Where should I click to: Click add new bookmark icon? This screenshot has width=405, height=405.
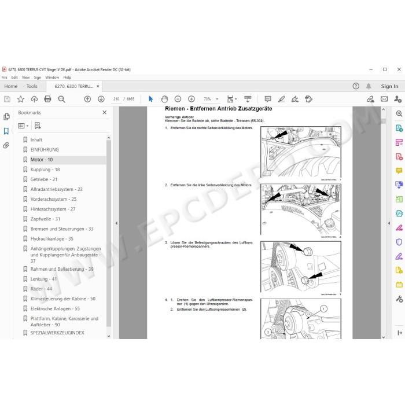pyautogui.click(x=38, y=126)
